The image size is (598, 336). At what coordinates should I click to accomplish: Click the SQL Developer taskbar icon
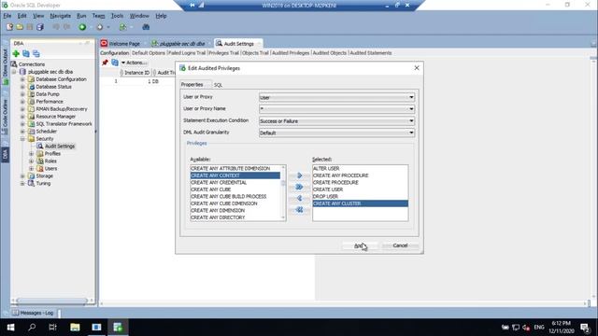pyautogui.click(x=118, y=328)
